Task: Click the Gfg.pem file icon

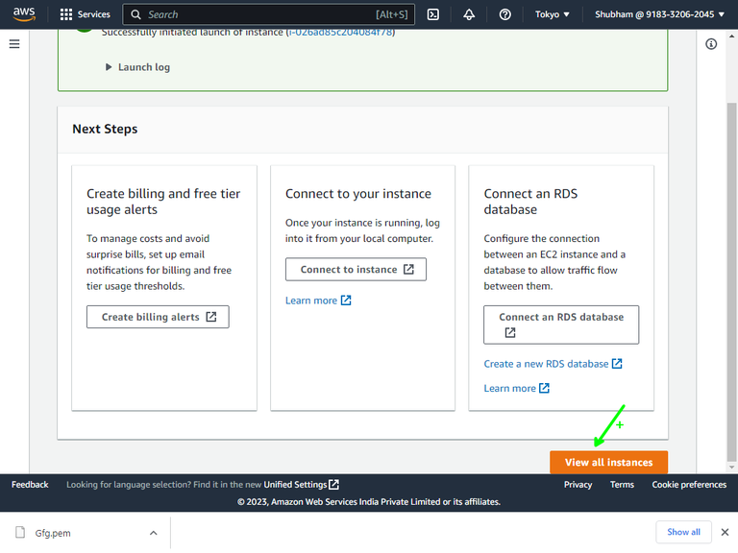Action: click(x=20, y=532)
